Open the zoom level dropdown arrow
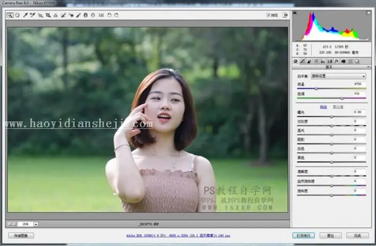376x246 pixels. point(36,224)
